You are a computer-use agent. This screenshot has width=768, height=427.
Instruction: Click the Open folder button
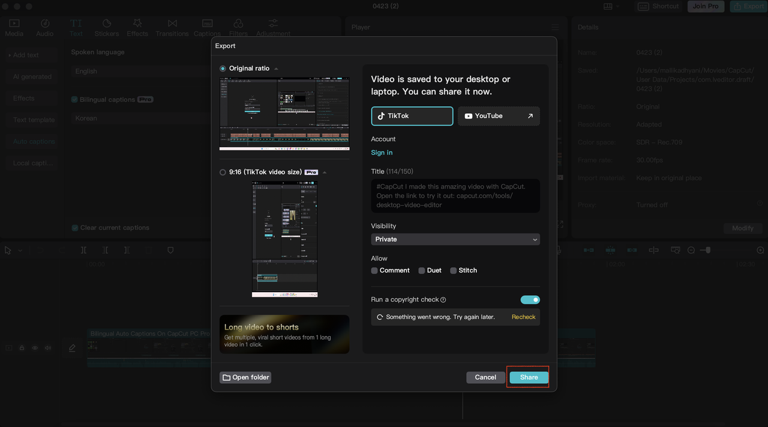tap(245, 377)
